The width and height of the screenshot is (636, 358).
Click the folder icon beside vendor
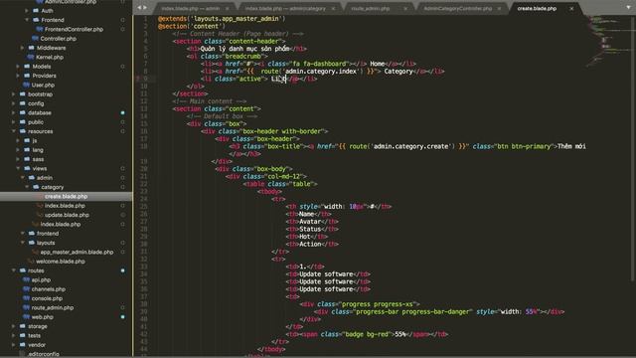[x=23, y=345]
